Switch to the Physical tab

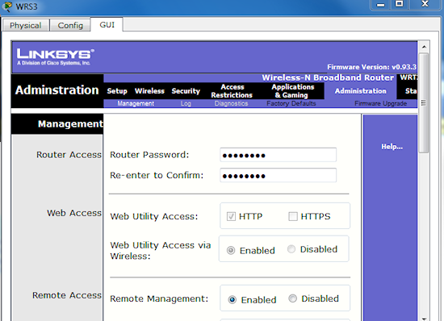(x=26, y=26)
